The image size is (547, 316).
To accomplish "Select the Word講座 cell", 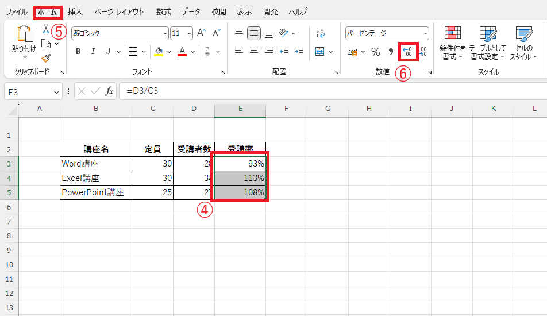I will [96, 164].
